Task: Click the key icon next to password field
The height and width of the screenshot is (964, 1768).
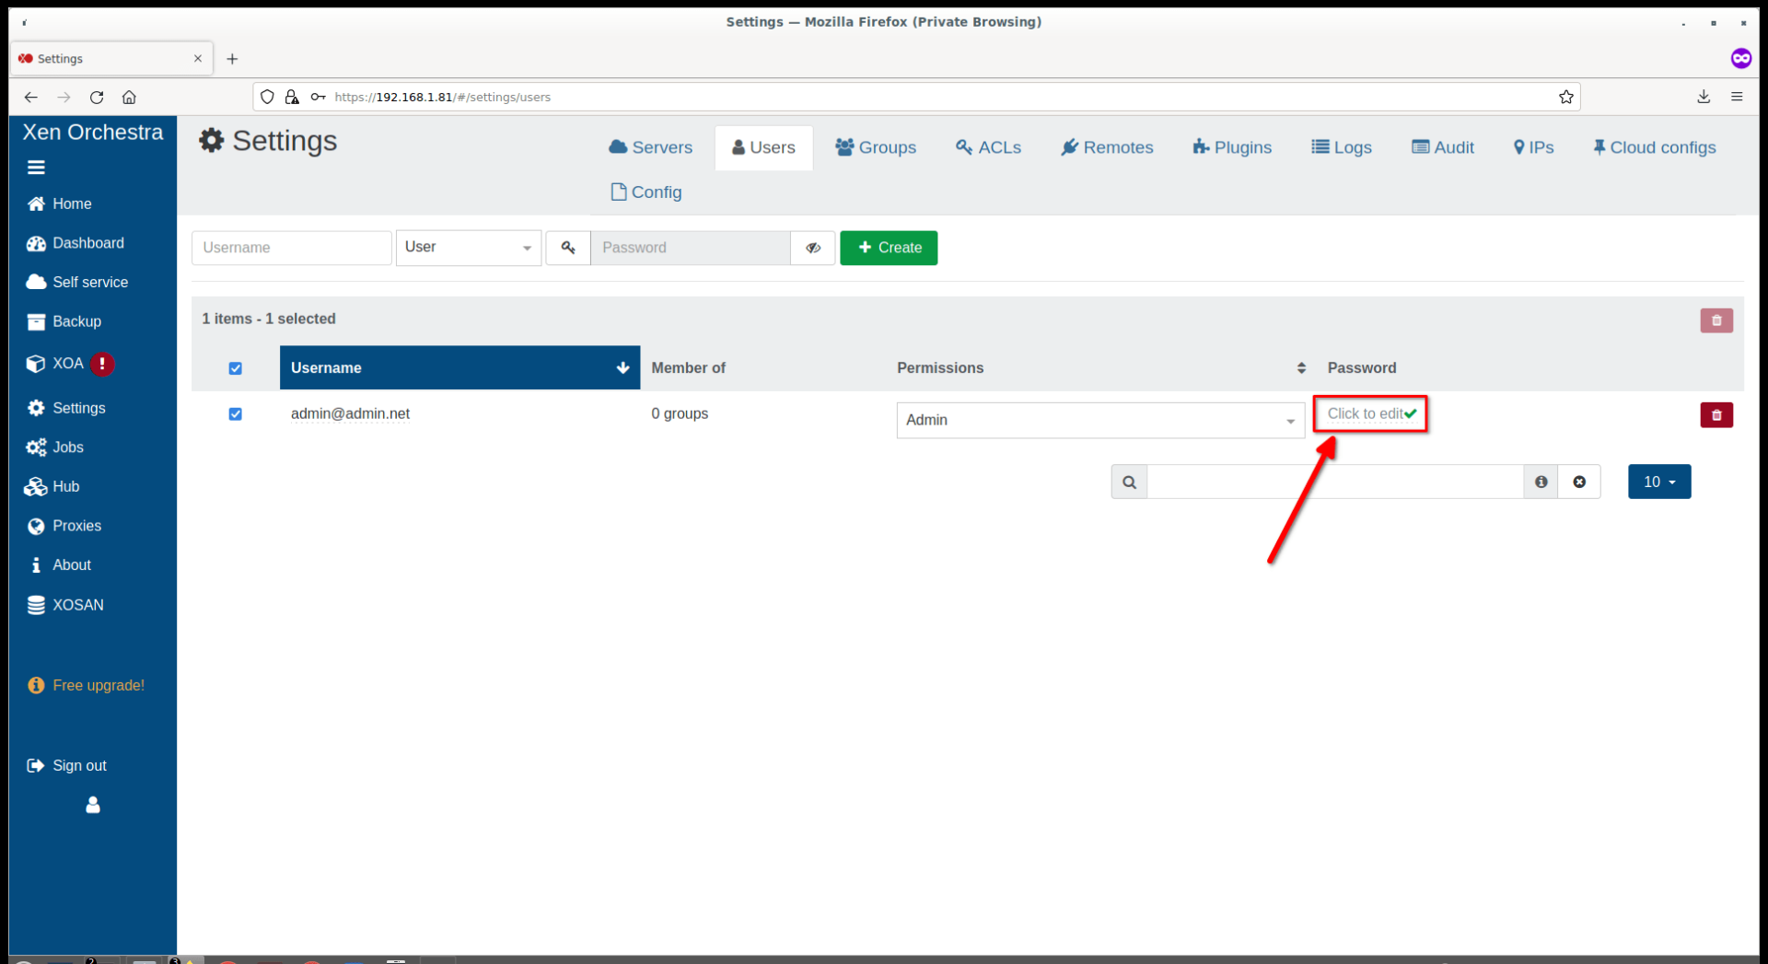Action: (567, 248)
